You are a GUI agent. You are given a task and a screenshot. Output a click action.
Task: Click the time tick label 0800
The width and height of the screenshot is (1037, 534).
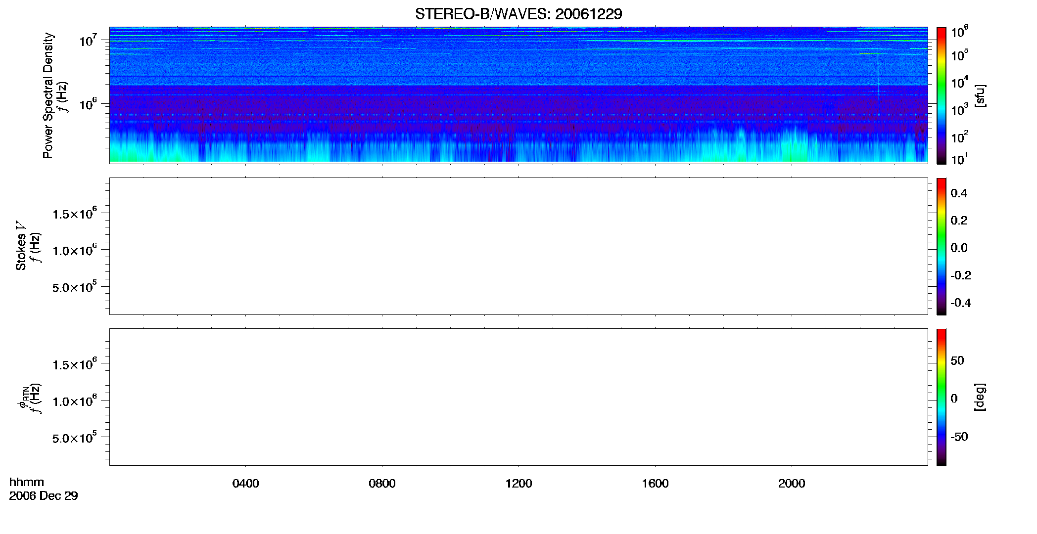[x=382, y=484]
